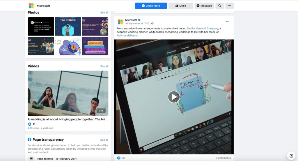Screen dimensions: 298x161
Task: Click the blue Learn More button
Action: (x=151, y=6)
